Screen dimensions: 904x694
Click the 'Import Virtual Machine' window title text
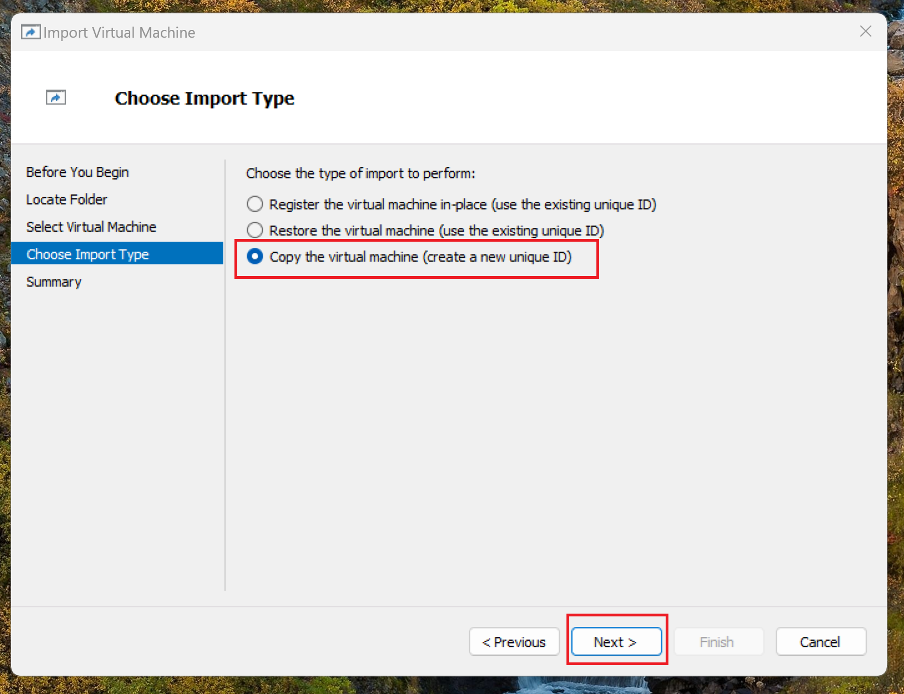[x=119, y=33]
